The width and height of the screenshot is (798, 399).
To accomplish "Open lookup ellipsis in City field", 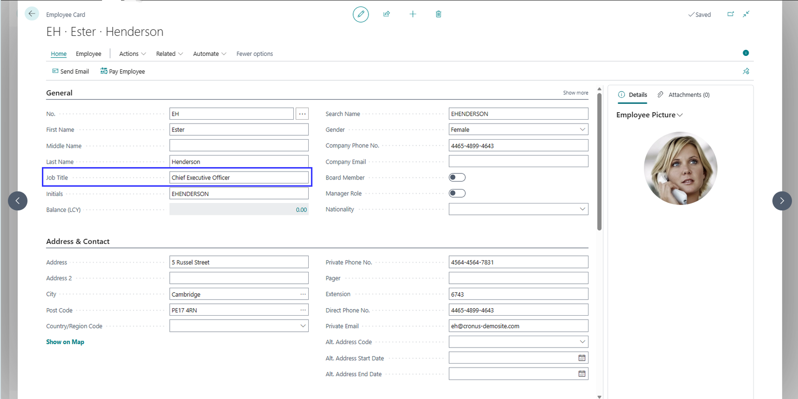I will click(x=303, y=294).
